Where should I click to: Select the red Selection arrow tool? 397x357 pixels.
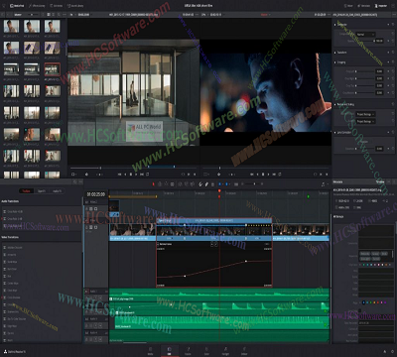pyautogui.click(x=153, y=184)
